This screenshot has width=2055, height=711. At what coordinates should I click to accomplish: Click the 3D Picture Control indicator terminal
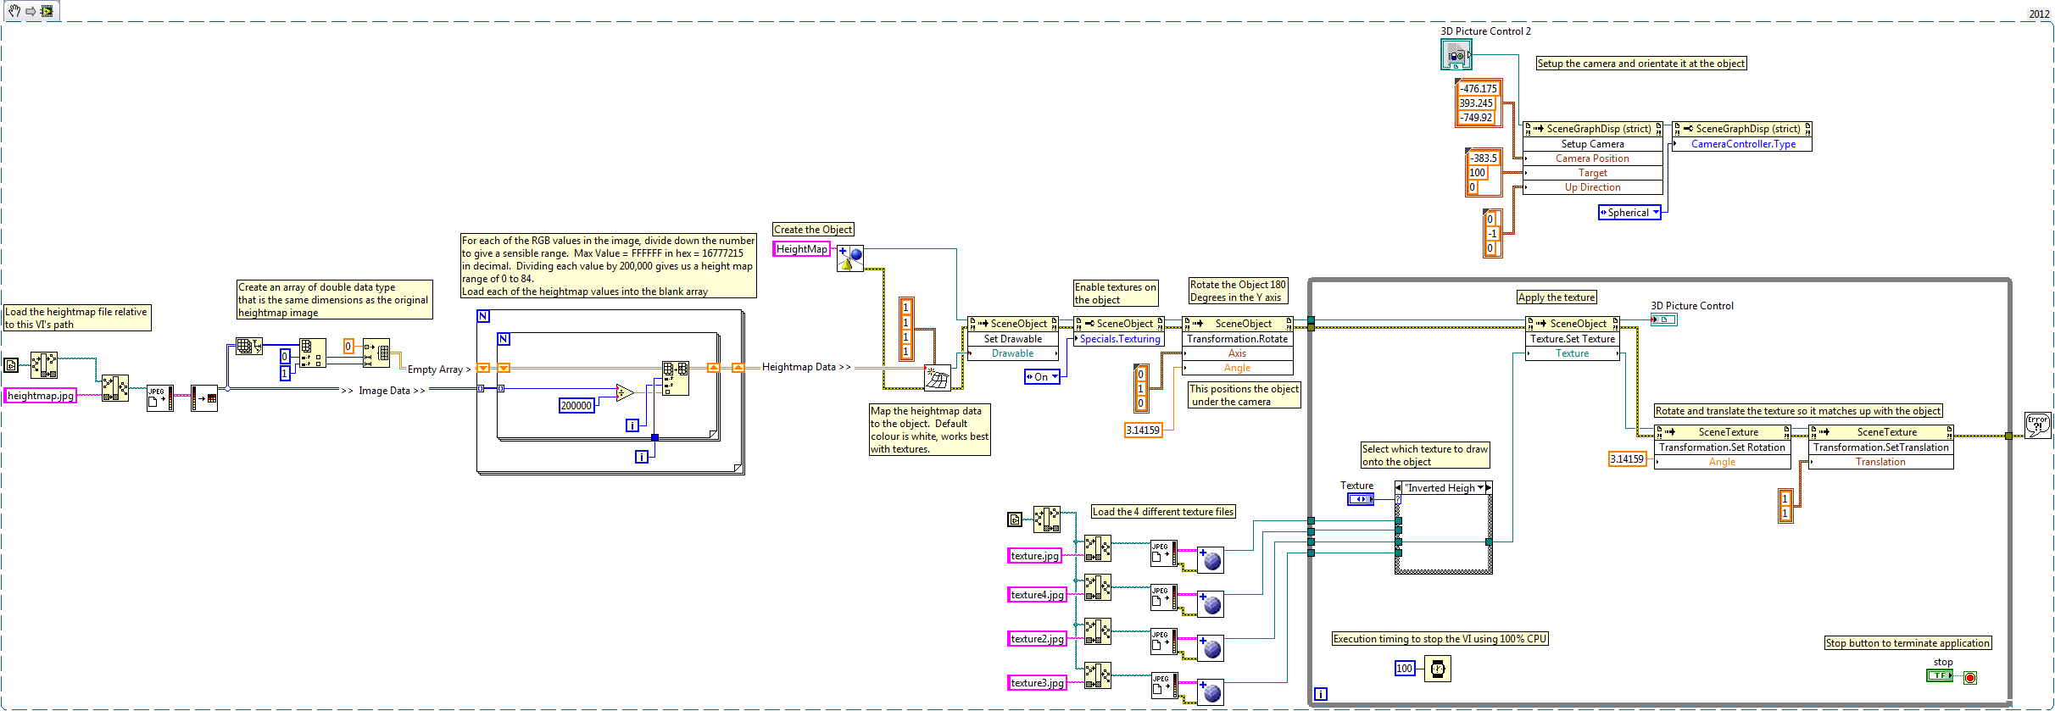tap(1664, 319)
